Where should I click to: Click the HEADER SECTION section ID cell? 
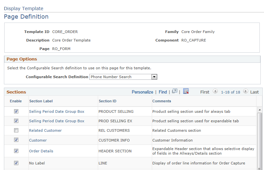pos(115,151)
